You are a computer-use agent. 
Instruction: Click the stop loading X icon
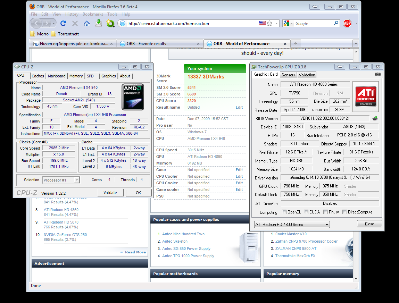tap(75, 23)
